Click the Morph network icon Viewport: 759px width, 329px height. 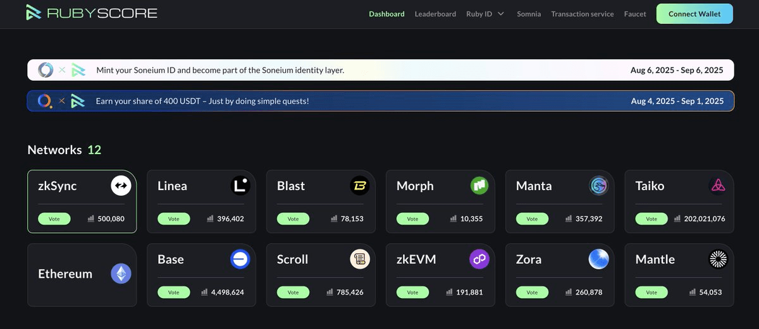(x=479, y=186)
